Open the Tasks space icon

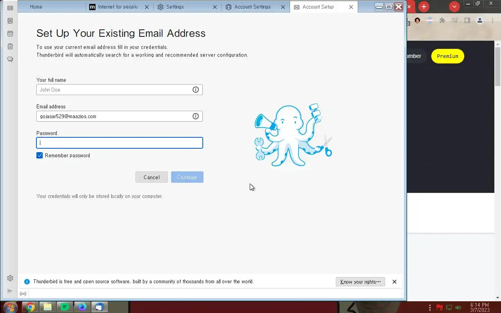[10, 47]
